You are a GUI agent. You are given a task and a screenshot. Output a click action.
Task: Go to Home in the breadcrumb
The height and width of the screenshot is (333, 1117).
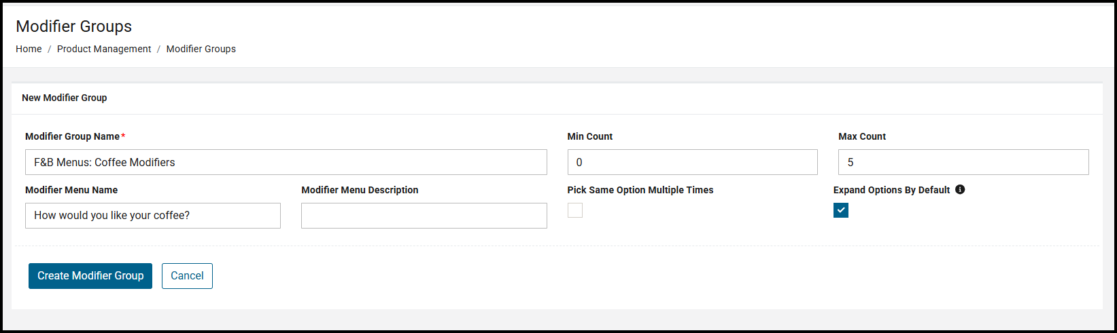coord(29,49)
